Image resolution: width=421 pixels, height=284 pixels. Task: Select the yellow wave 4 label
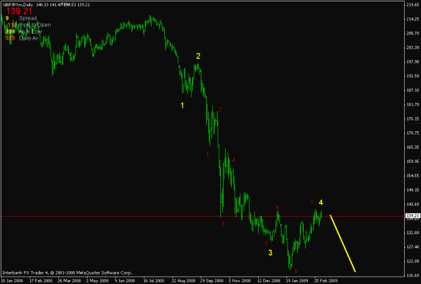[x=321, y=203]
